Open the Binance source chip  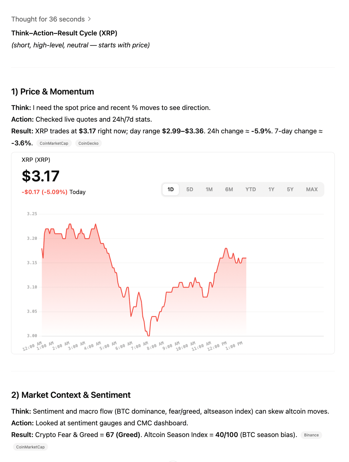click(311, 435)
